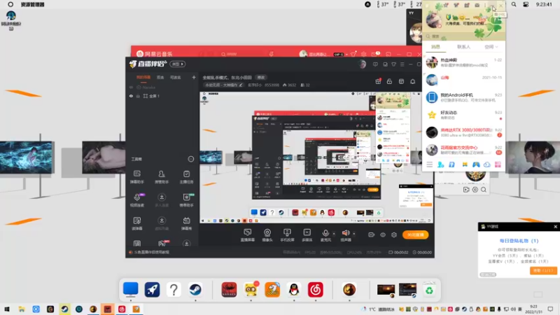Click the unlocked padlock icon beside the gift icon

[389, 82]
